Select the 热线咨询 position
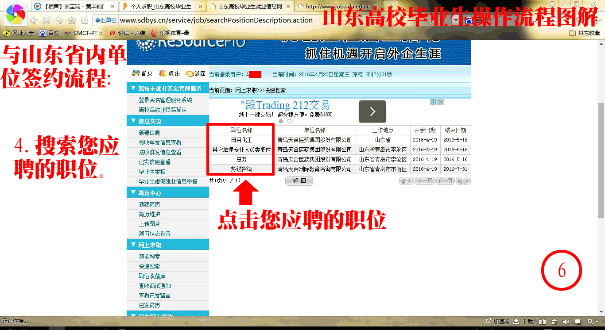 241,169
